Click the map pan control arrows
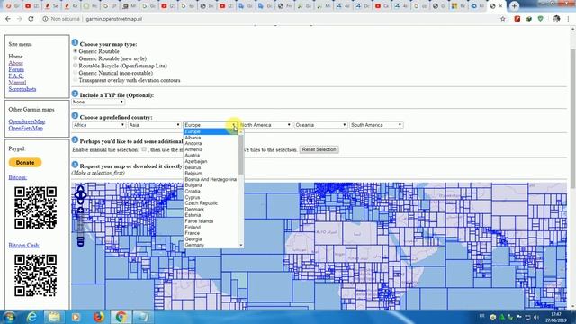The height and width of the screenshot is (324, 576). (x=80, y=195)
